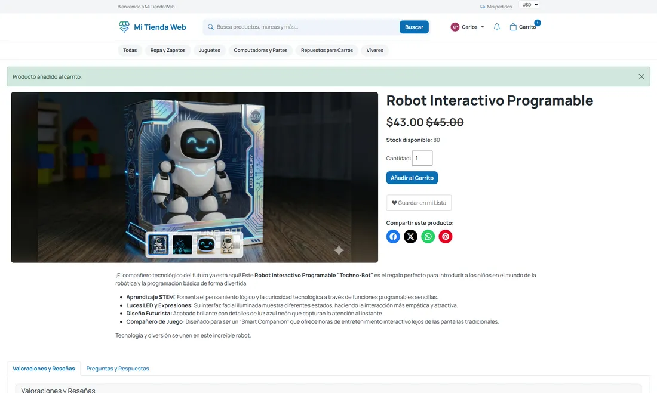Open the USD currency dropdown

(x=529, y=5)
